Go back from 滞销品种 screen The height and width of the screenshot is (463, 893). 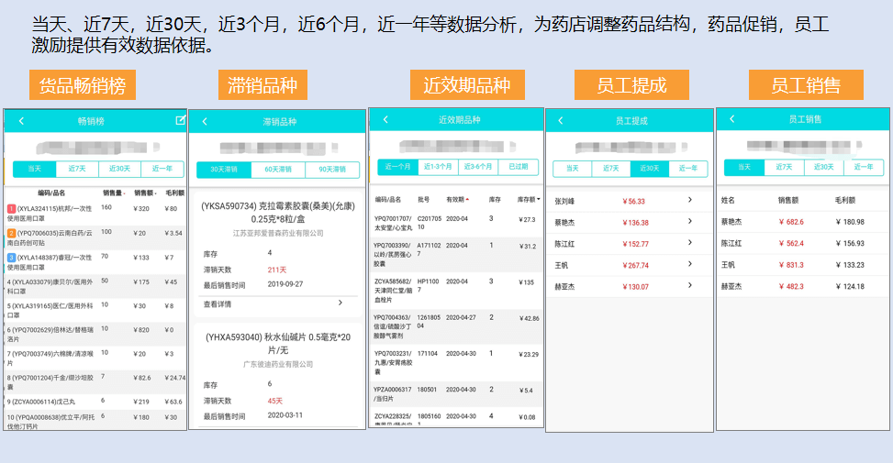(205, 122)
